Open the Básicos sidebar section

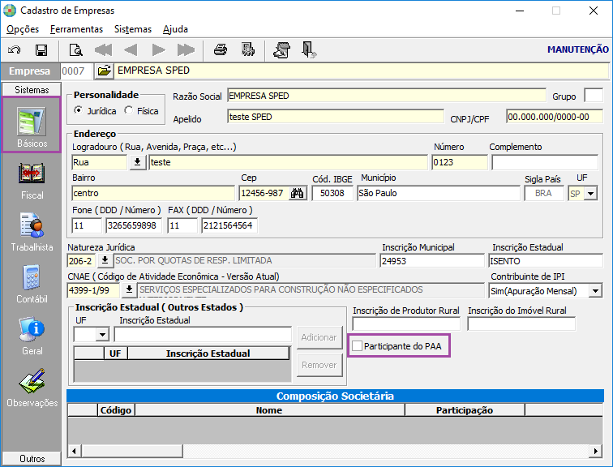click(32, 125)
